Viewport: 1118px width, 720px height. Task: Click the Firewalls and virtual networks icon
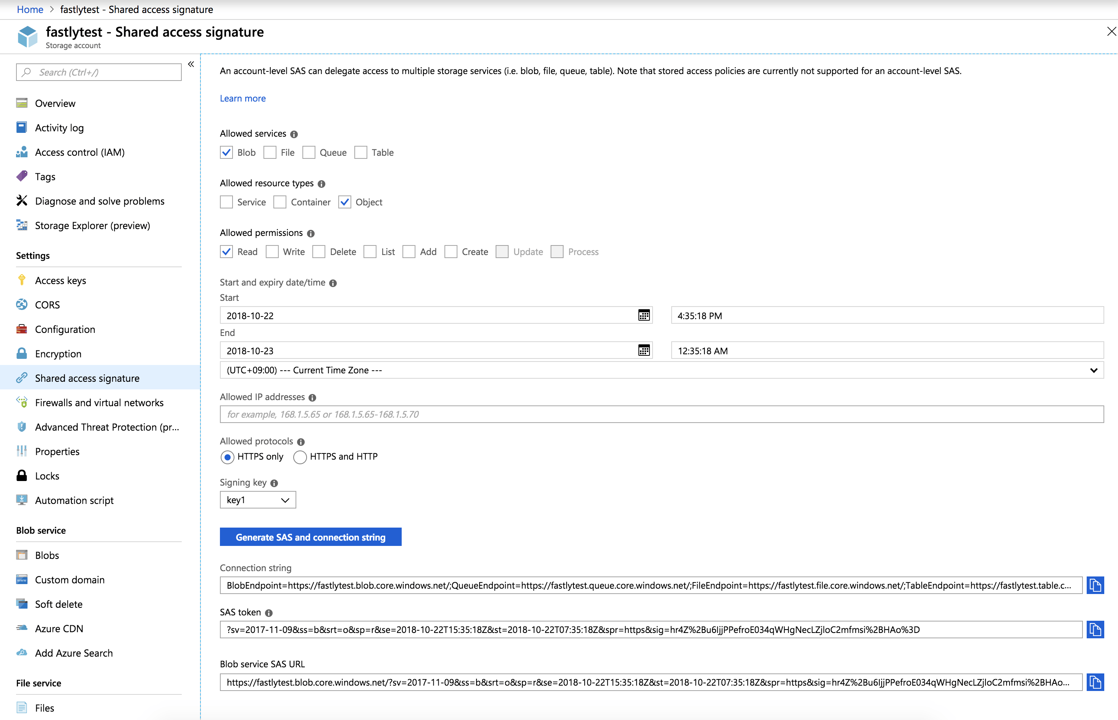(21, 402)
